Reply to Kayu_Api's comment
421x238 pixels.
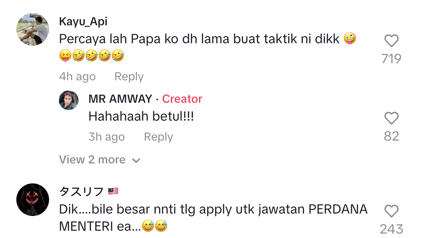click(129, 77)
